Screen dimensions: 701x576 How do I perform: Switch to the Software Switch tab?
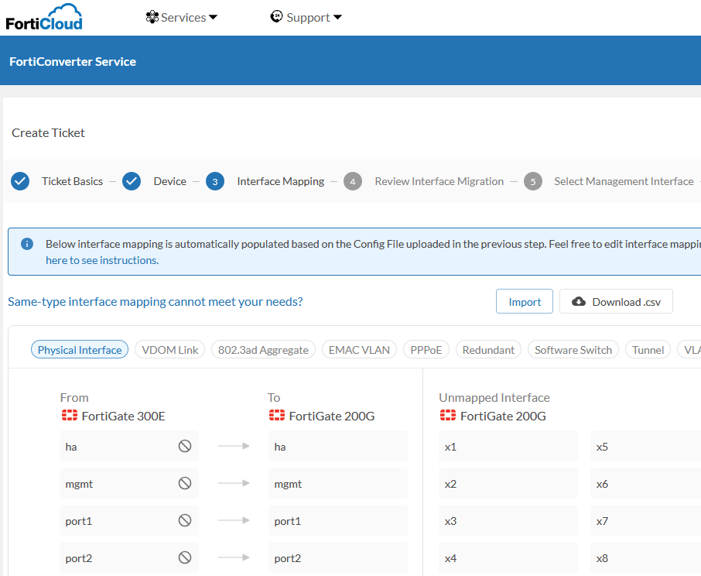pos(573,350)
